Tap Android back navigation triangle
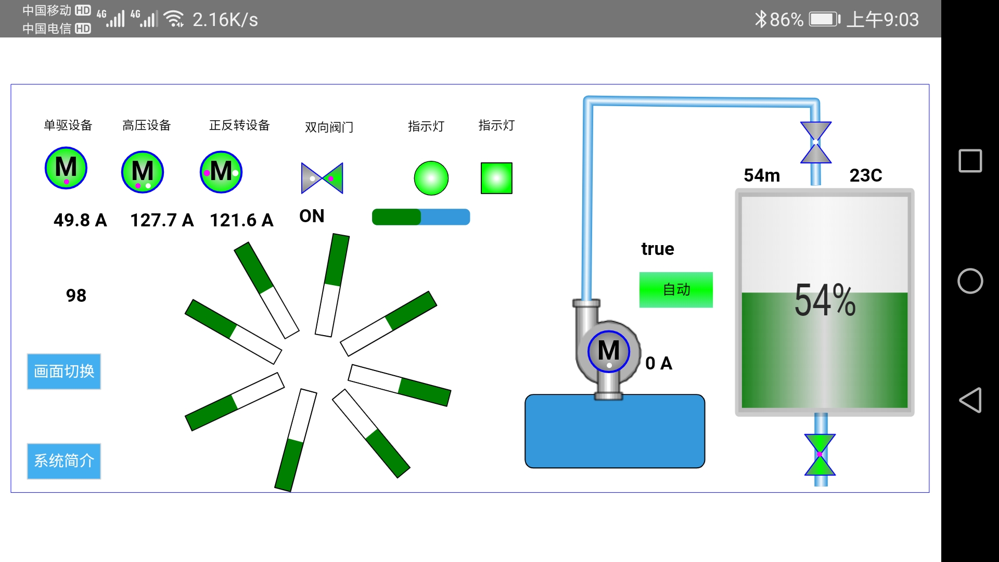Screen dimensions: 999x562 pos(970,400)
